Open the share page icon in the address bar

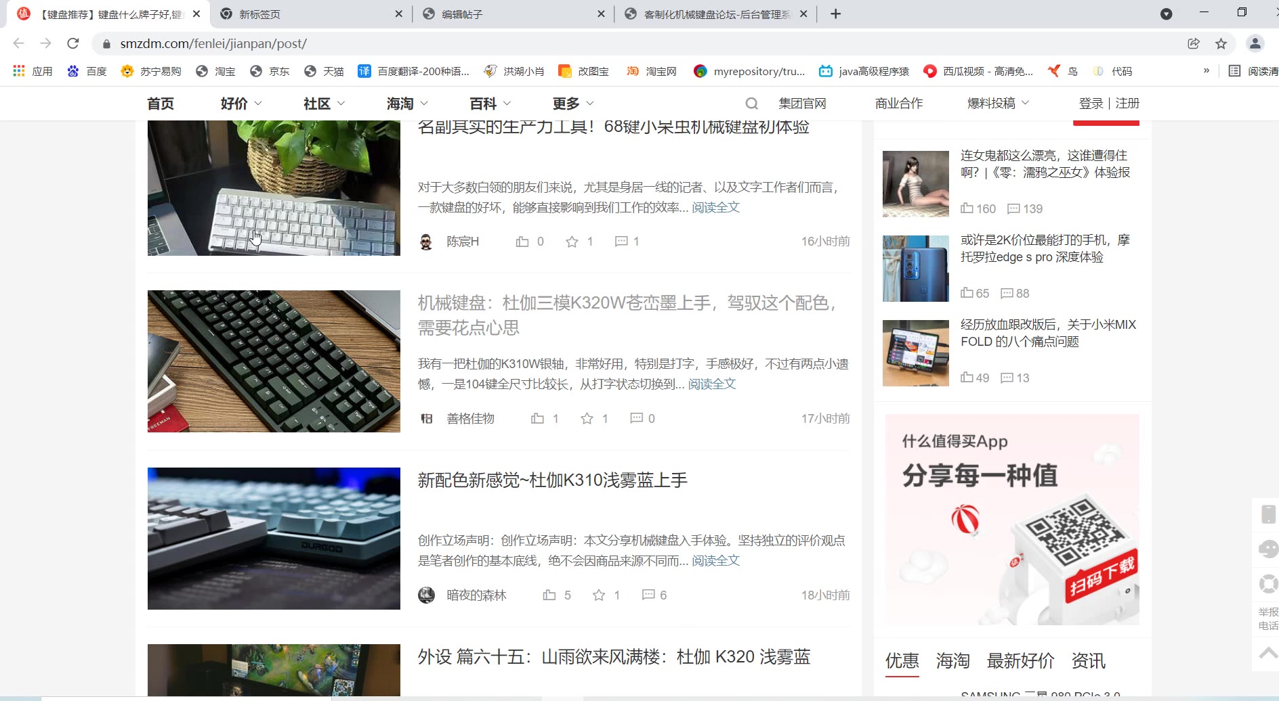tap(1194, 43)
